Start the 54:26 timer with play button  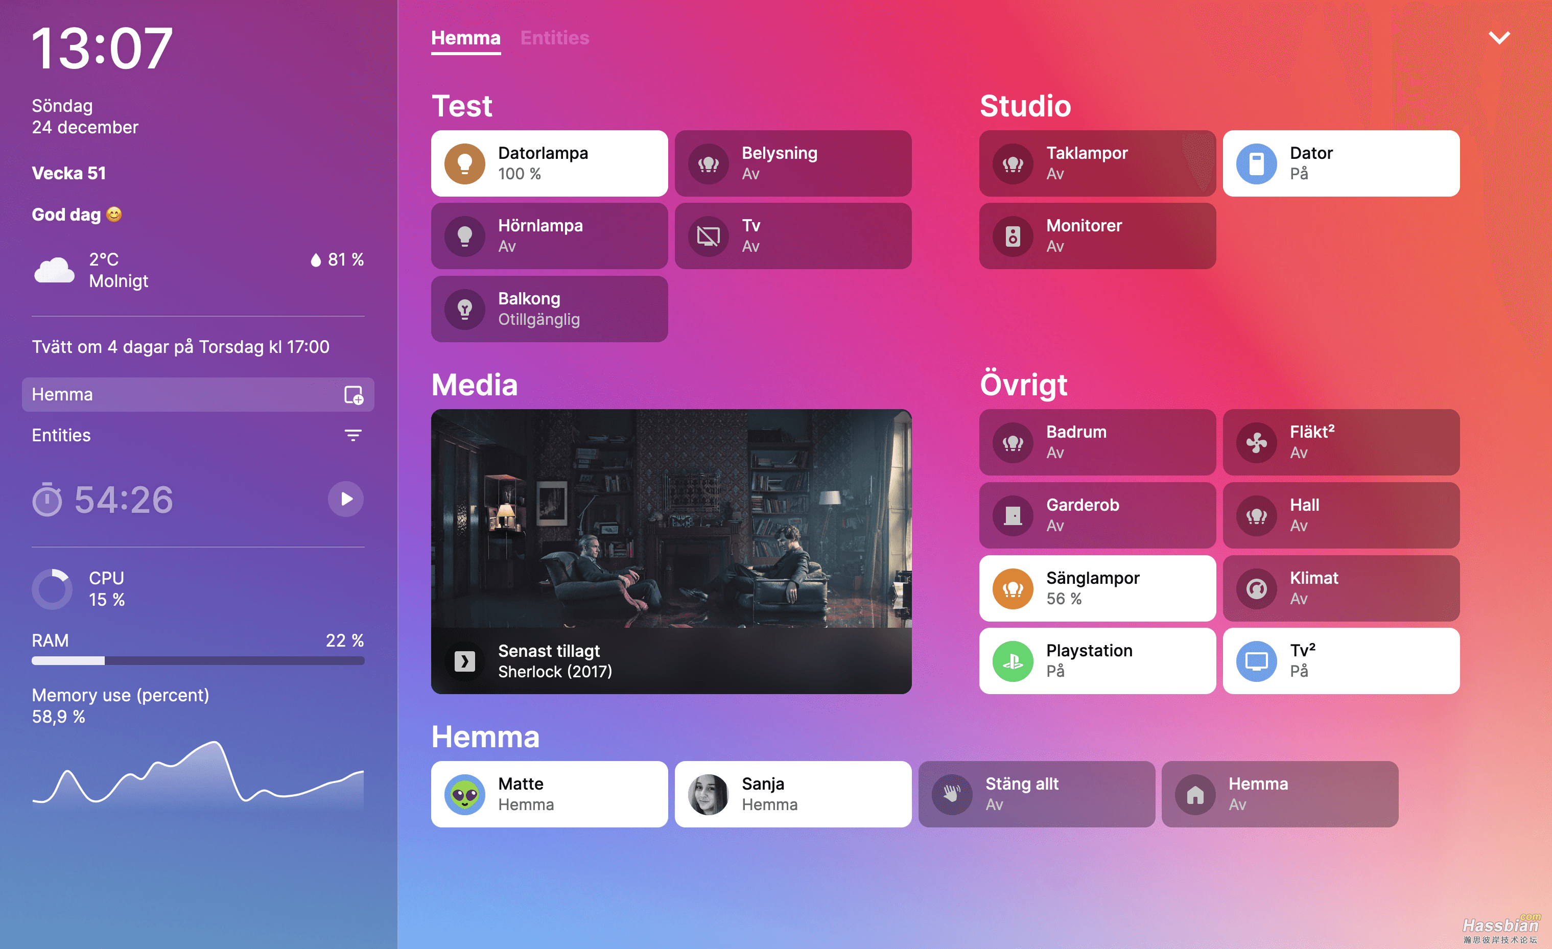click(346, 500)
